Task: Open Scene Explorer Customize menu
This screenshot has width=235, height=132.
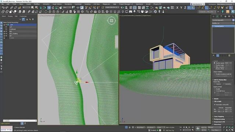Action: pyautogui.click(x=23, y=16)
